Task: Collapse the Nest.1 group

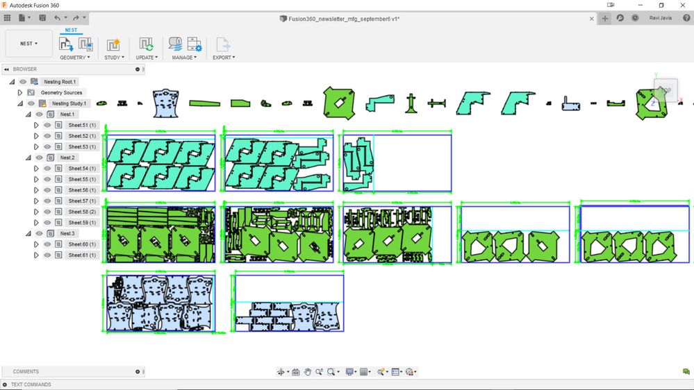Action: [28, 114]
